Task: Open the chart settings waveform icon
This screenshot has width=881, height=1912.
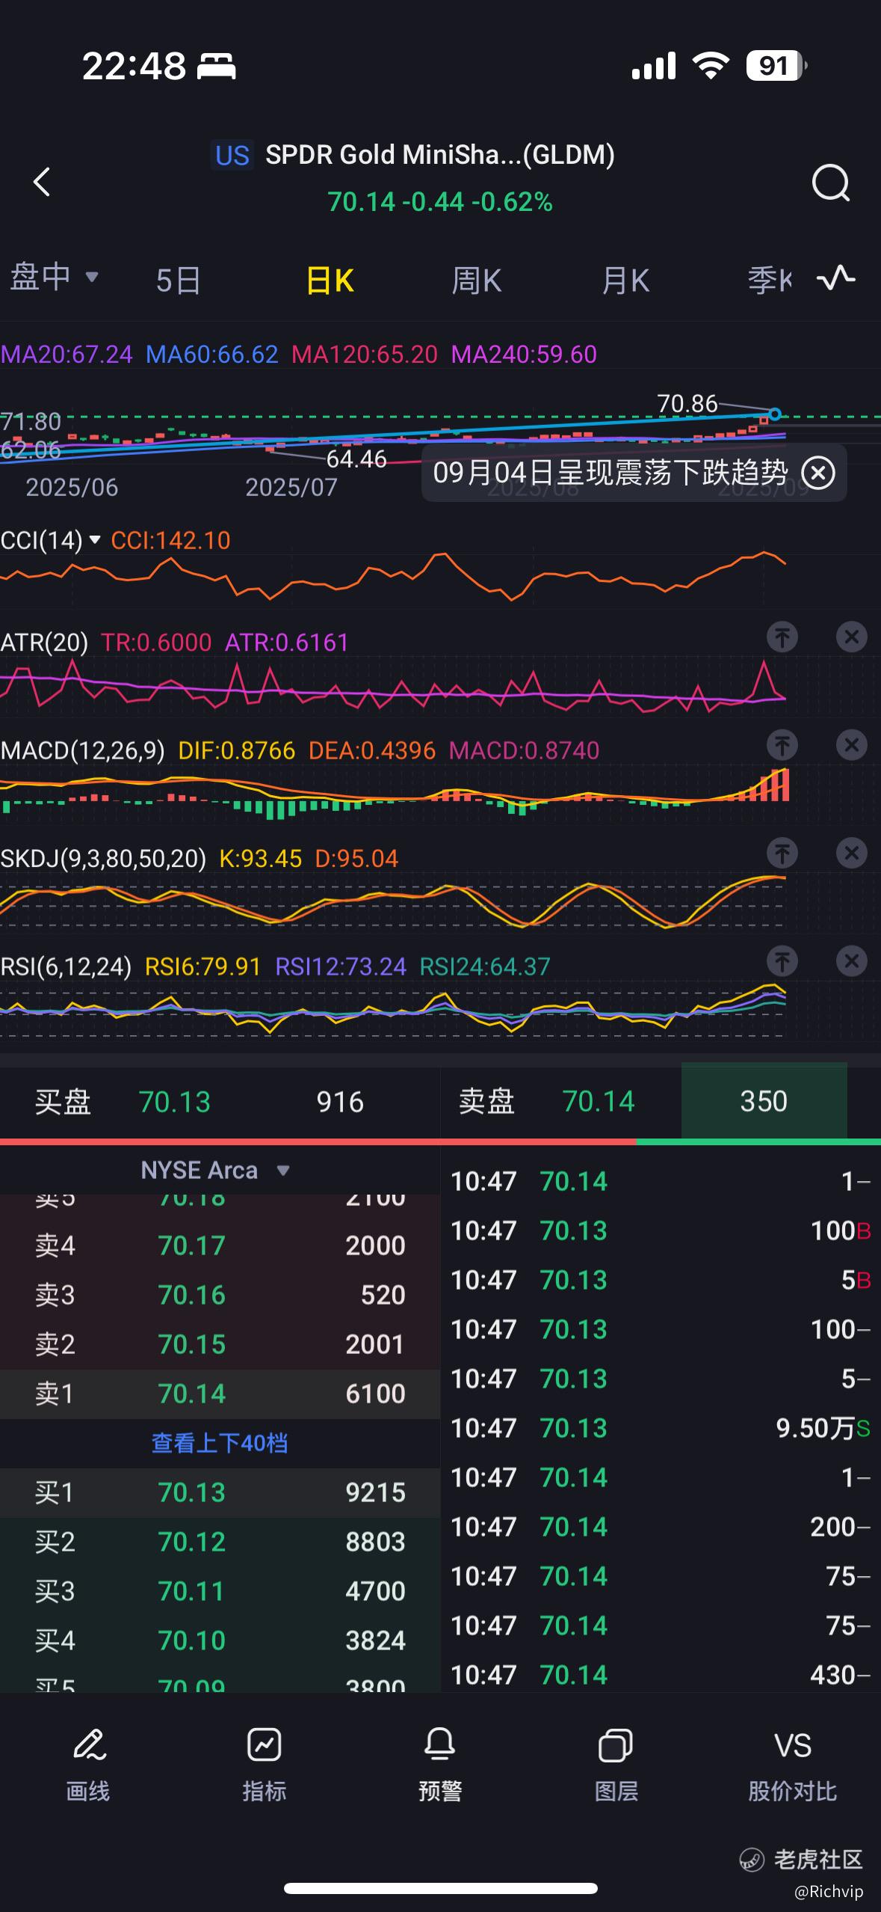Action: coord(836,278)
